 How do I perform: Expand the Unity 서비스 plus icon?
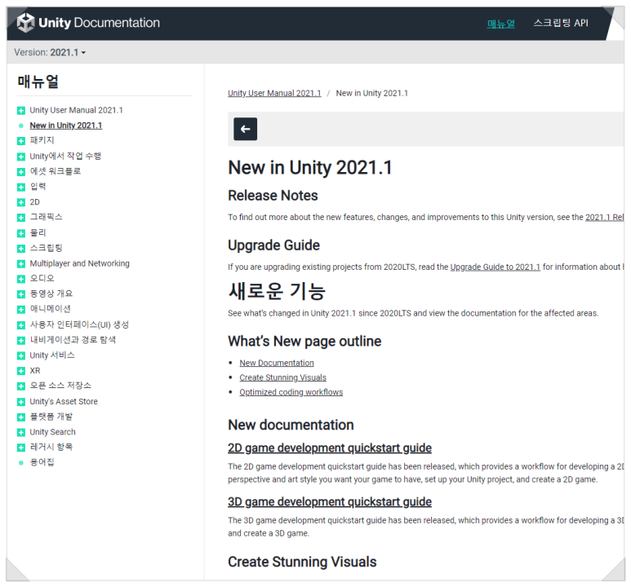click(21, 355)
